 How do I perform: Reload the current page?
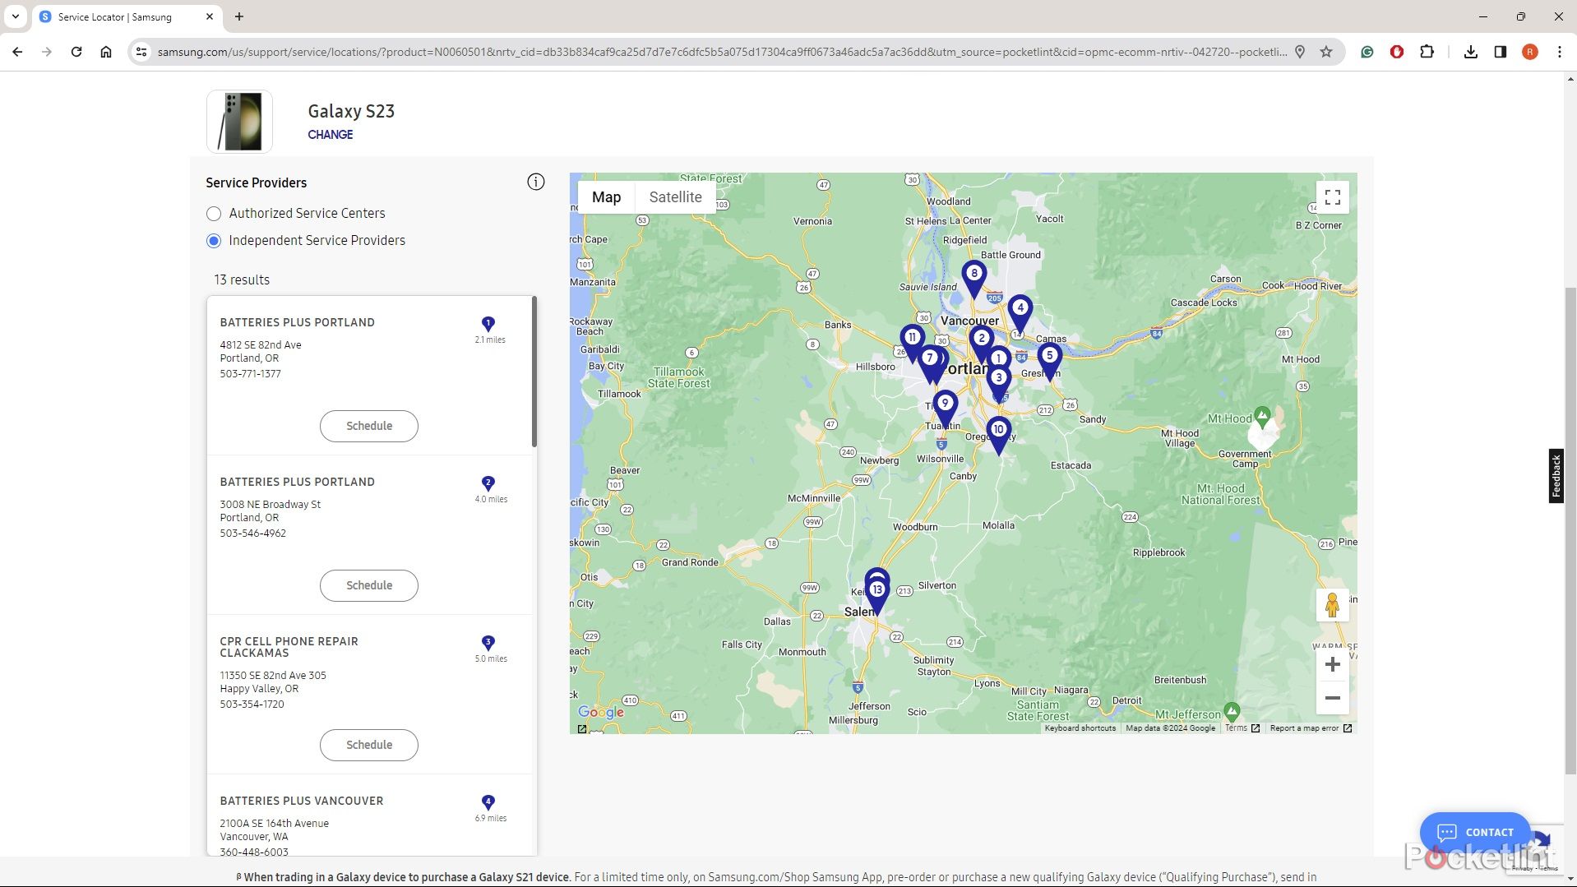coord(76,52)
